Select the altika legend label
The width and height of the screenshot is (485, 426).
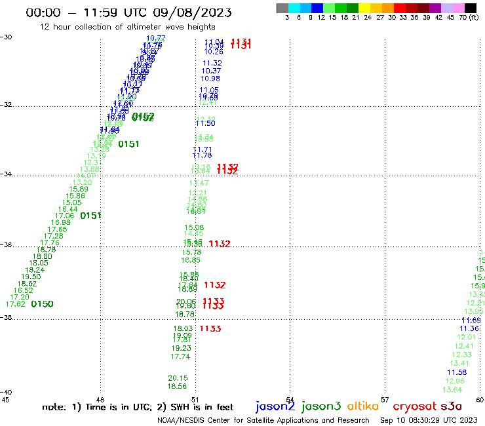[363, 406]
